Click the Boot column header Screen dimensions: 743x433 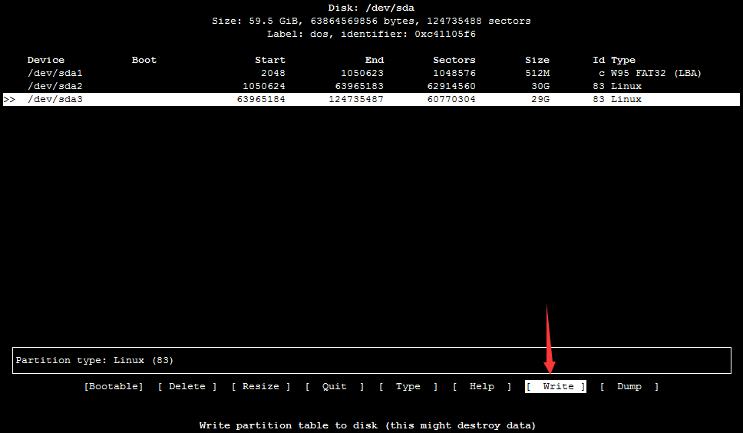[144, 60]
